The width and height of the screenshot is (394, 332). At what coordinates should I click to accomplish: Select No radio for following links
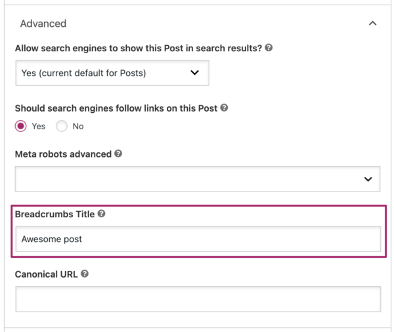[x=62, y=126]
